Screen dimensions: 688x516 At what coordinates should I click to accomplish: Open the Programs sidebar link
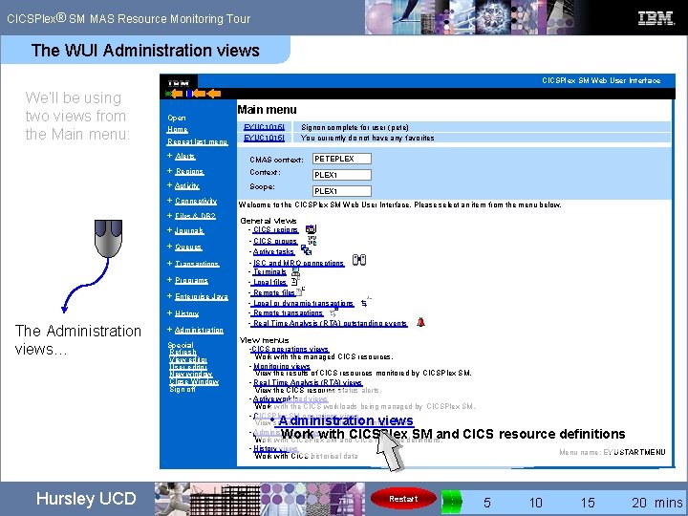tap(191, 280)
